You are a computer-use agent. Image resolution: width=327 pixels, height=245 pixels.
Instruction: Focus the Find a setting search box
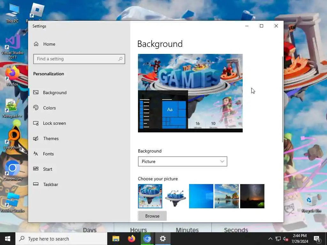coord(79,59)
